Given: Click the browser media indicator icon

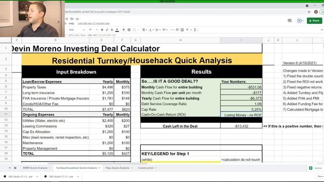Looking at the screenshot, I should pos(307,6).
